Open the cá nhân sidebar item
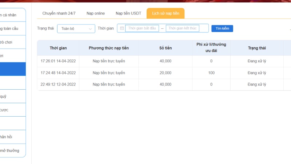The height and width of the screenshot is (164, 291). [x=13, y=15]
